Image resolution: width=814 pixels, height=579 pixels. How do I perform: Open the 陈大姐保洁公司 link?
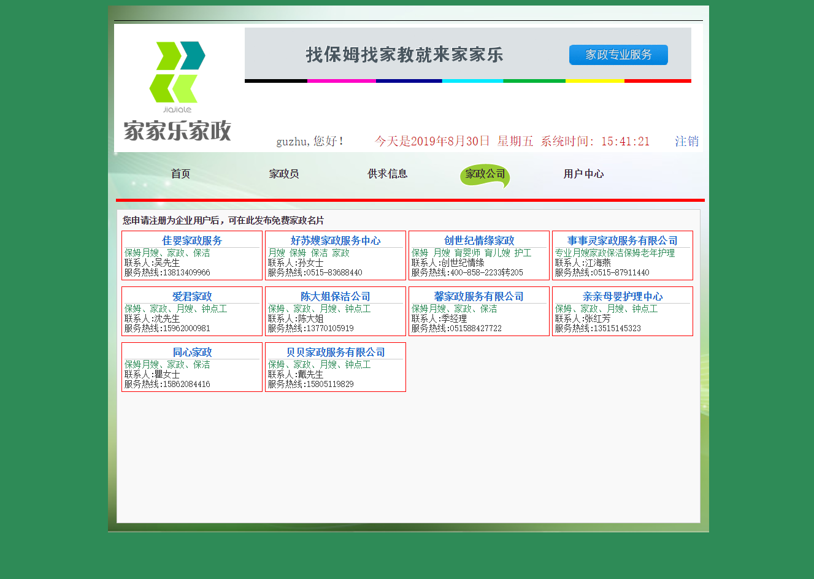point(335,296)
